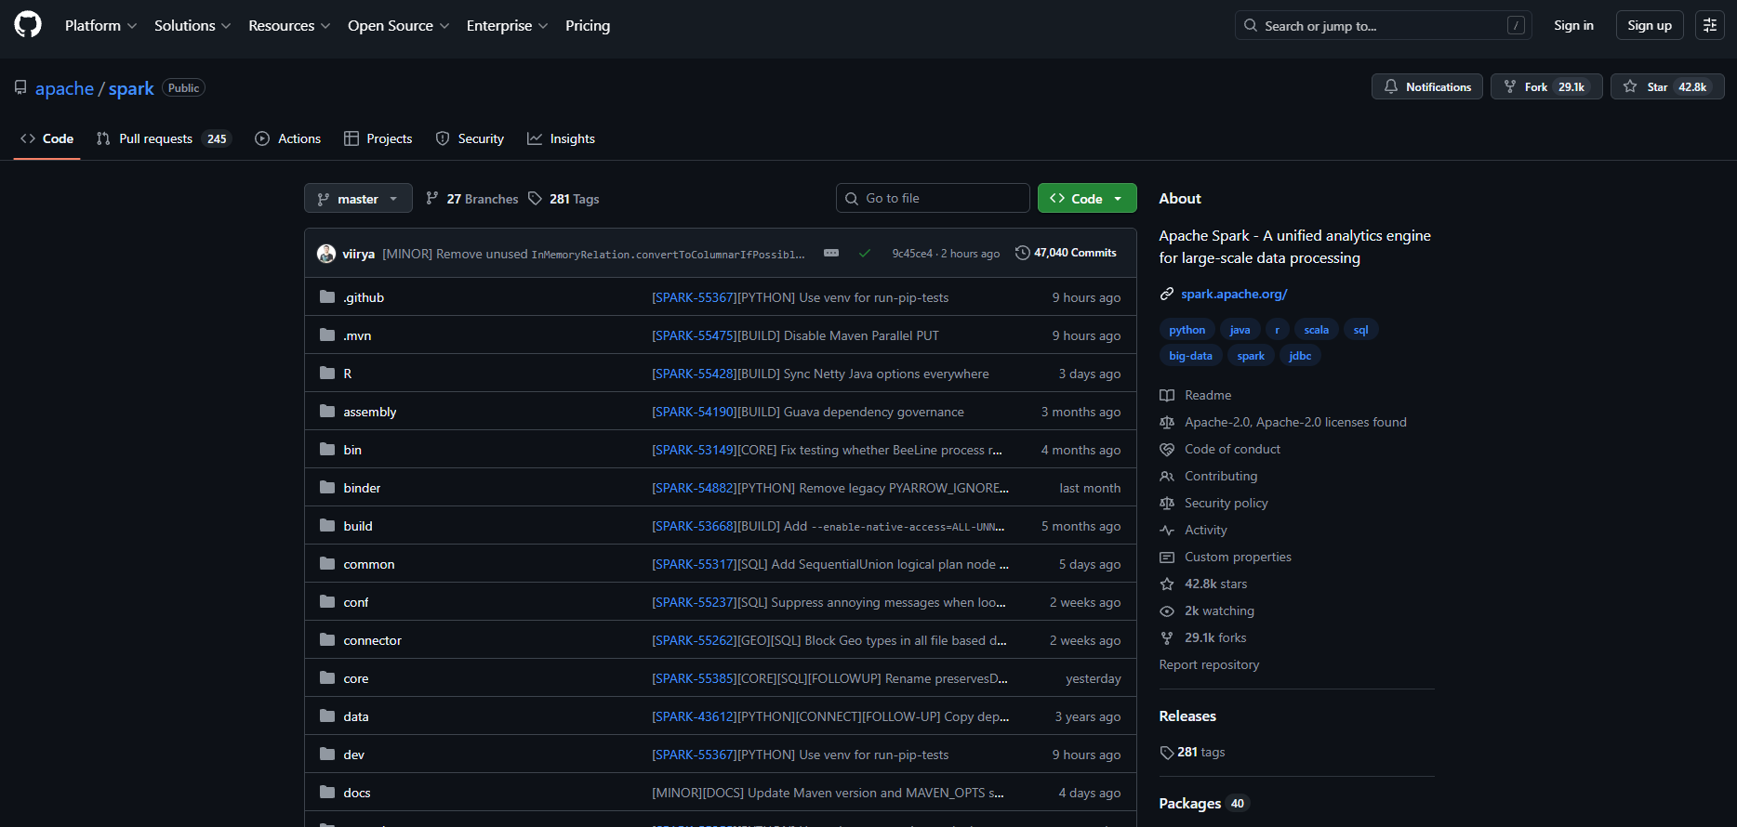Switch to the Pull requests tab

click(164, 138)
